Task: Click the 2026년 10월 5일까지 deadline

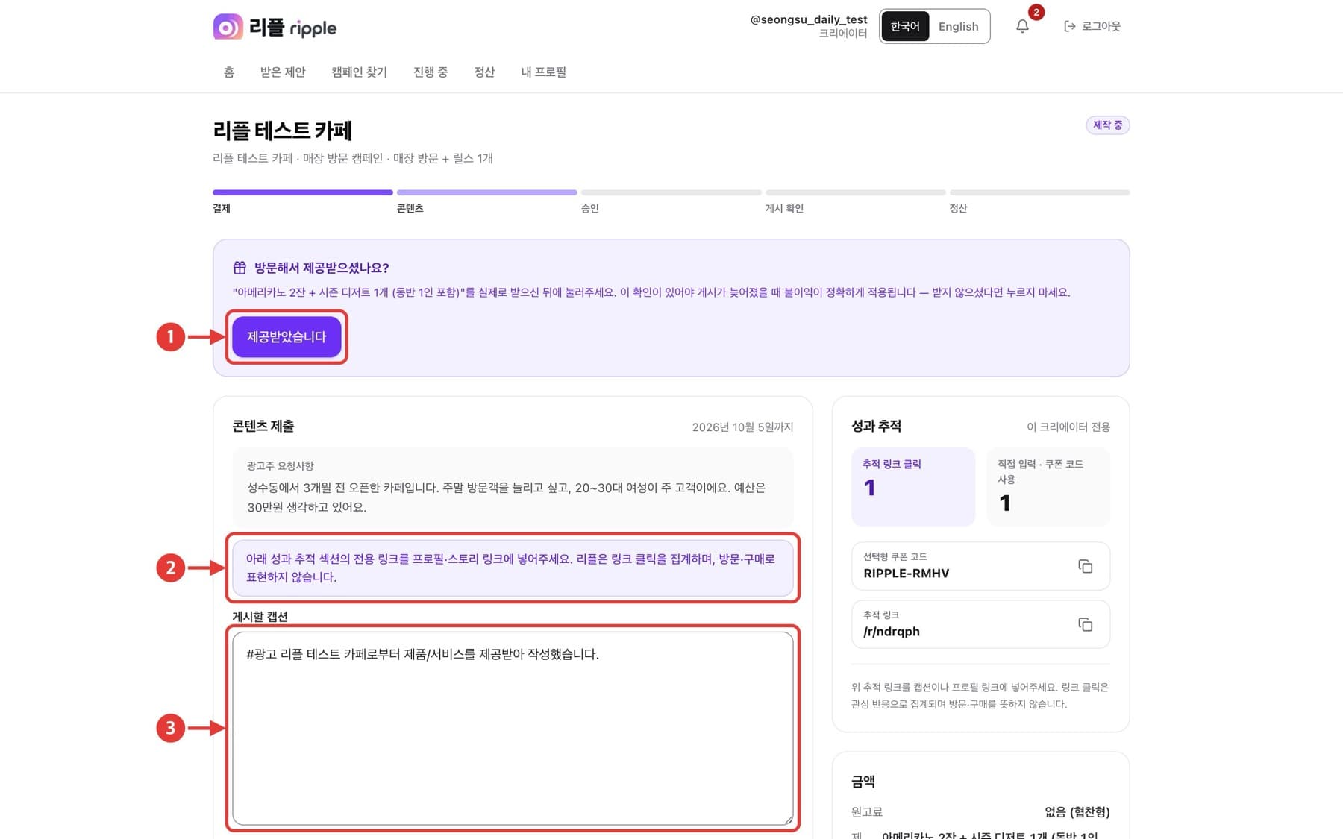Action: [742, 427]
